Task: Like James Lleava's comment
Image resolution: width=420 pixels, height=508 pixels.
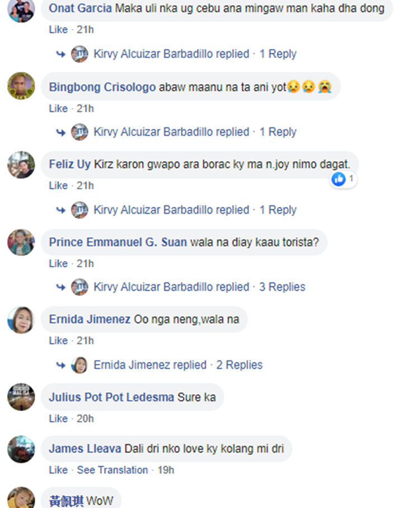Action: click(58, 470)
